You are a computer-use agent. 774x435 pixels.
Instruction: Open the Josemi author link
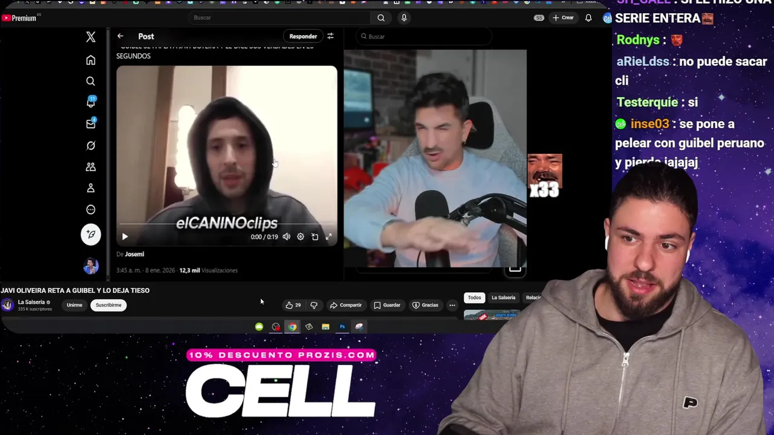[134, 254]
